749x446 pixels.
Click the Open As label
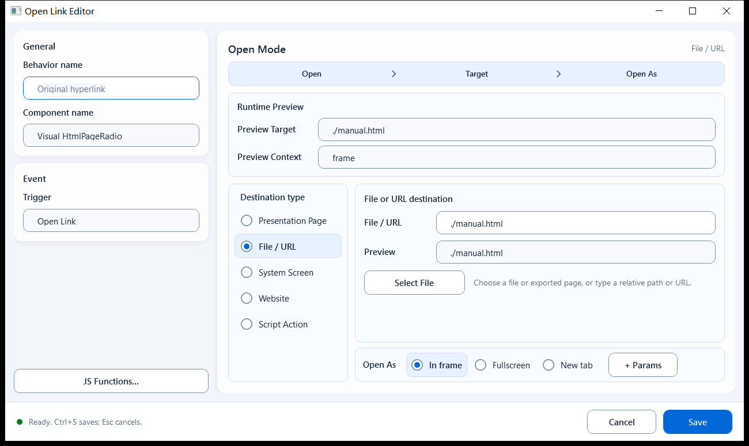(x=380, y=365)
